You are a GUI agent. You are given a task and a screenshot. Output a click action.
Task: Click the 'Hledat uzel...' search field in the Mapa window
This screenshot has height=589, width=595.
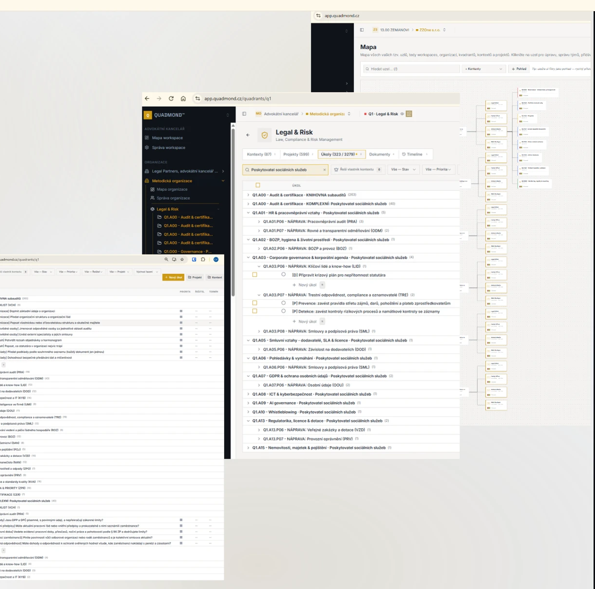pyautogui.click(x=412, y=69)
